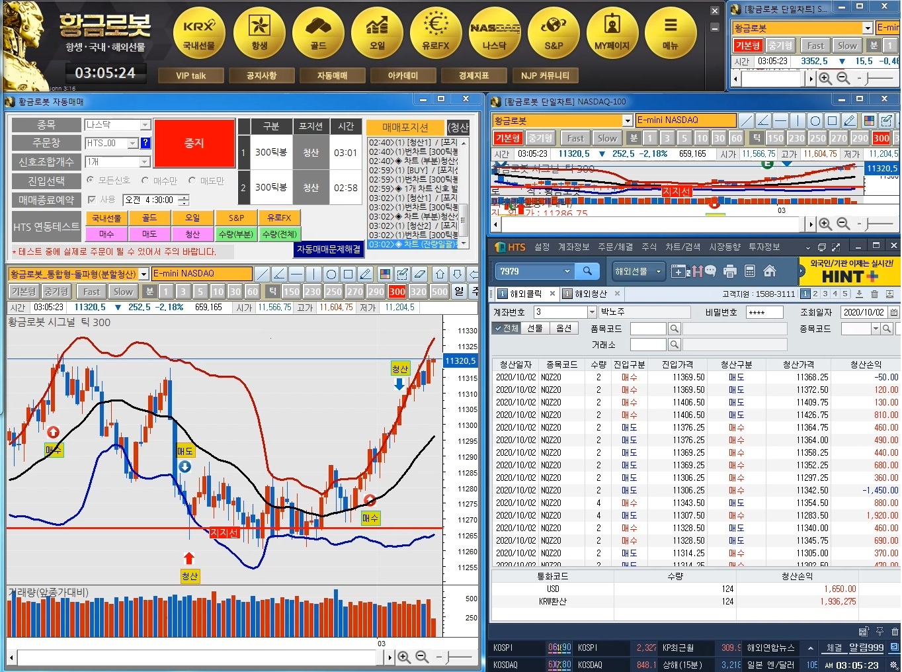Click the VIP talk button

pyautogui.click(x=190, y=75)
